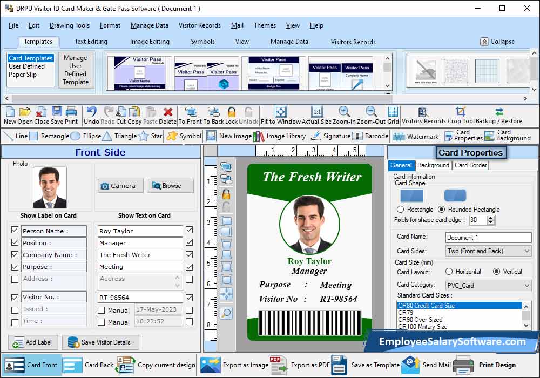This screenshot has height=378, width=540.
Task: Insert a Watermark
Action: (416, 136)
